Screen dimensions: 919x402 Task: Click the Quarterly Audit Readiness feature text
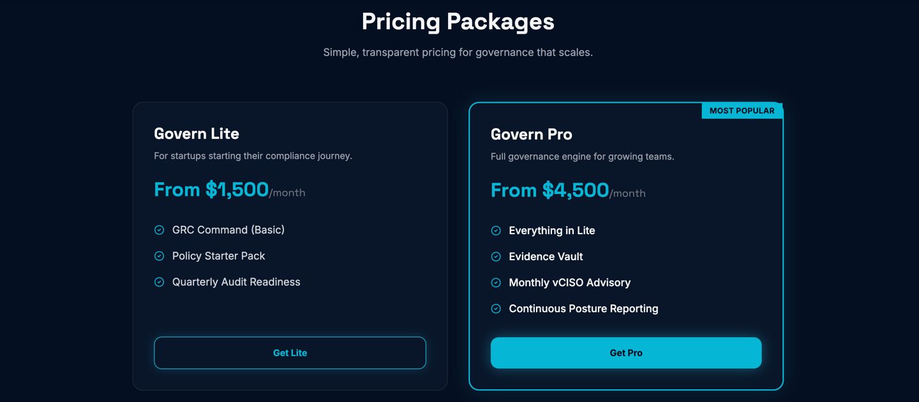pos(236,282)
